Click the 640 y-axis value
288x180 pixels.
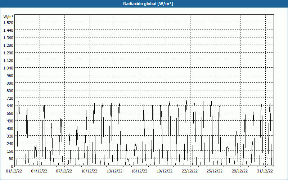pyautogui.click(x=10, y=106)
